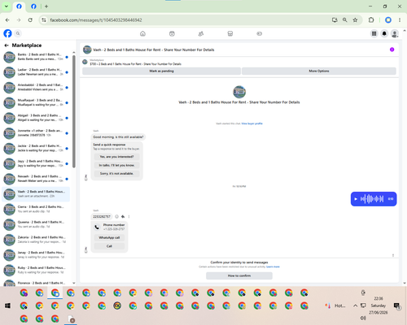The height and width of the screenshot is (325, 407).
Task: Open conversation info purple icon
Action: coord(392,50)
